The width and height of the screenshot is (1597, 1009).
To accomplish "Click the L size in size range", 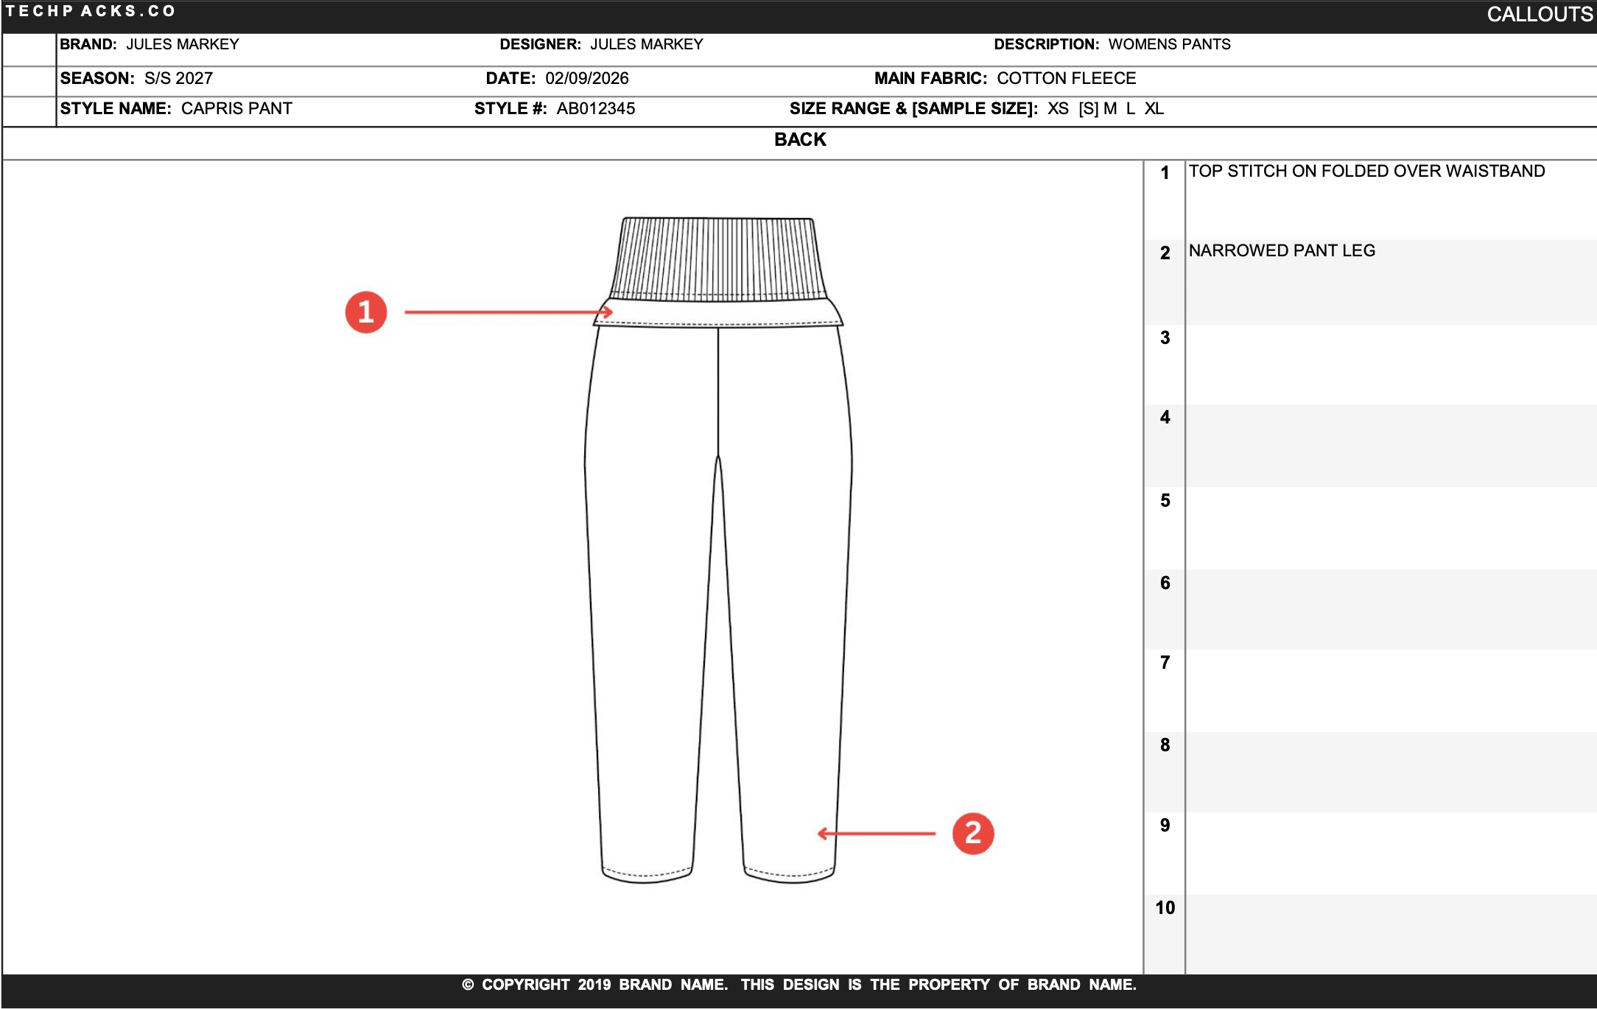I will 1131,108.
